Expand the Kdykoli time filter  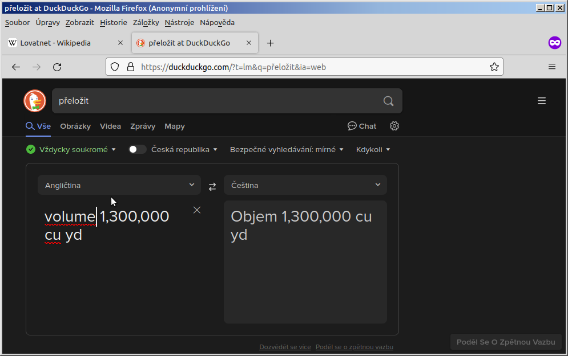pos(373,149)
